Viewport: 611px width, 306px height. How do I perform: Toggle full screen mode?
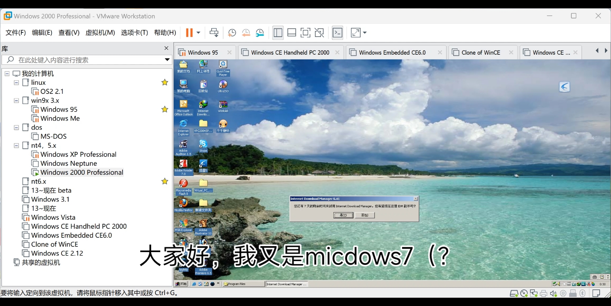[x=305, y=33]
